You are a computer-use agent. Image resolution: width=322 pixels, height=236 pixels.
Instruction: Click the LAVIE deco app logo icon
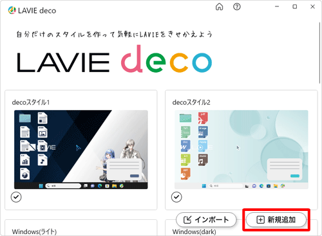click(x=12, y=10)
